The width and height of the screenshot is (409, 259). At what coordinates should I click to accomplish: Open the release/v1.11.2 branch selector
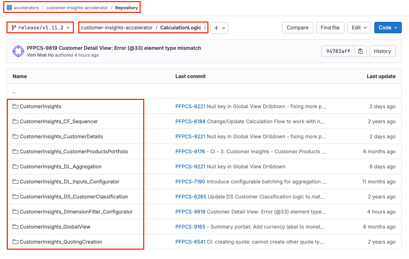click(40, 28)
